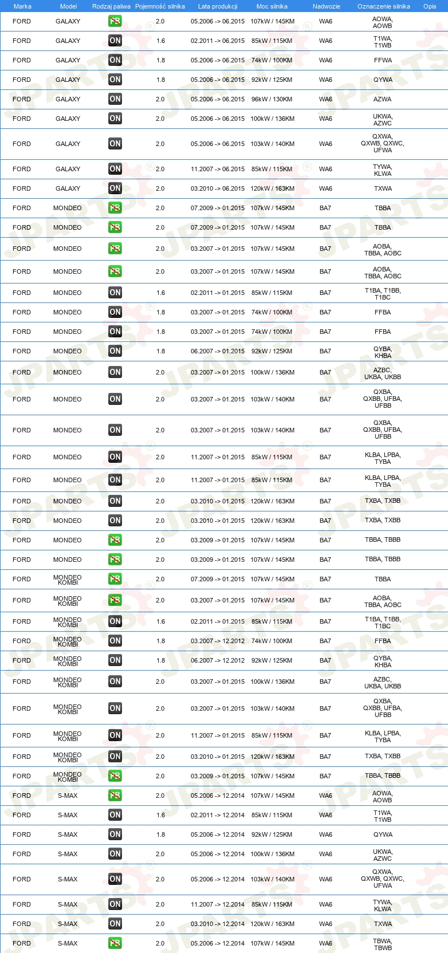Screen dimensions: 448x953
Task: Click the PB icon in the S-MAX TBWA, TBWB row
Action: click(115, 943)
